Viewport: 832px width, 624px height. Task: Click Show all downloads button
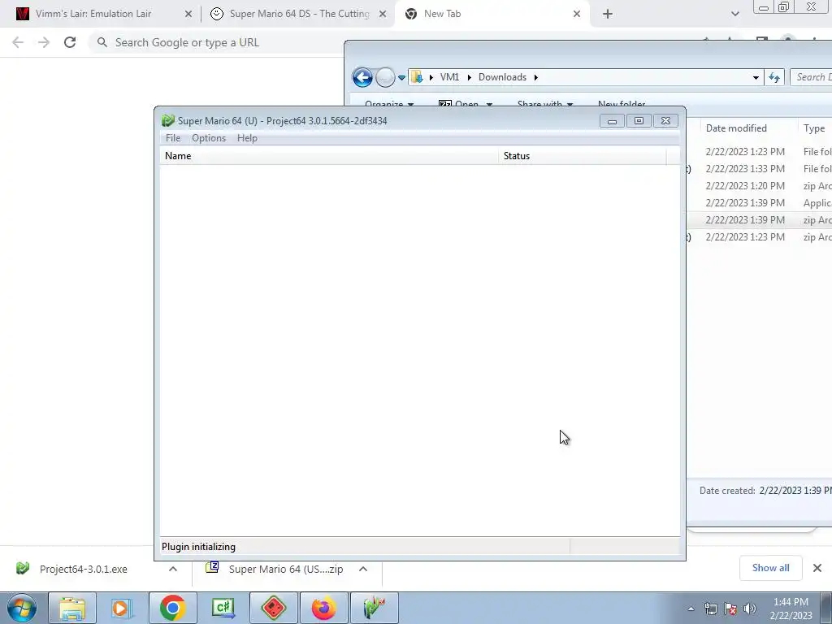click(x=770, y=568)
